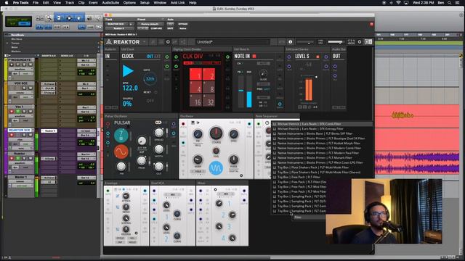Click COMPARE in plugin header

[156, 28]
